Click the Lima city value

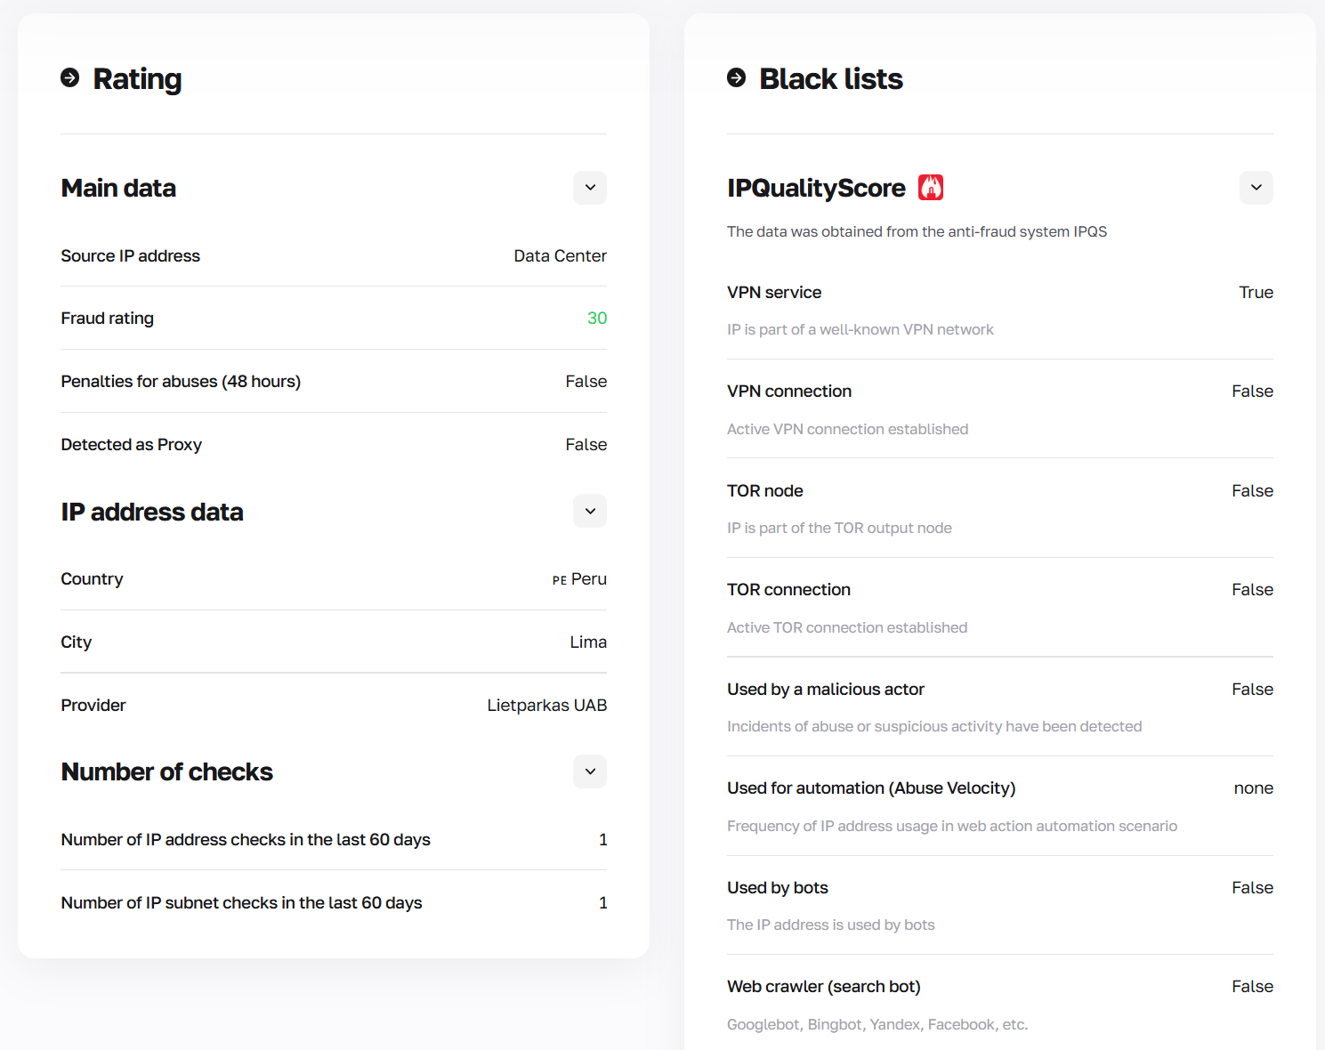pyautogui.click(x=588, y=642)
